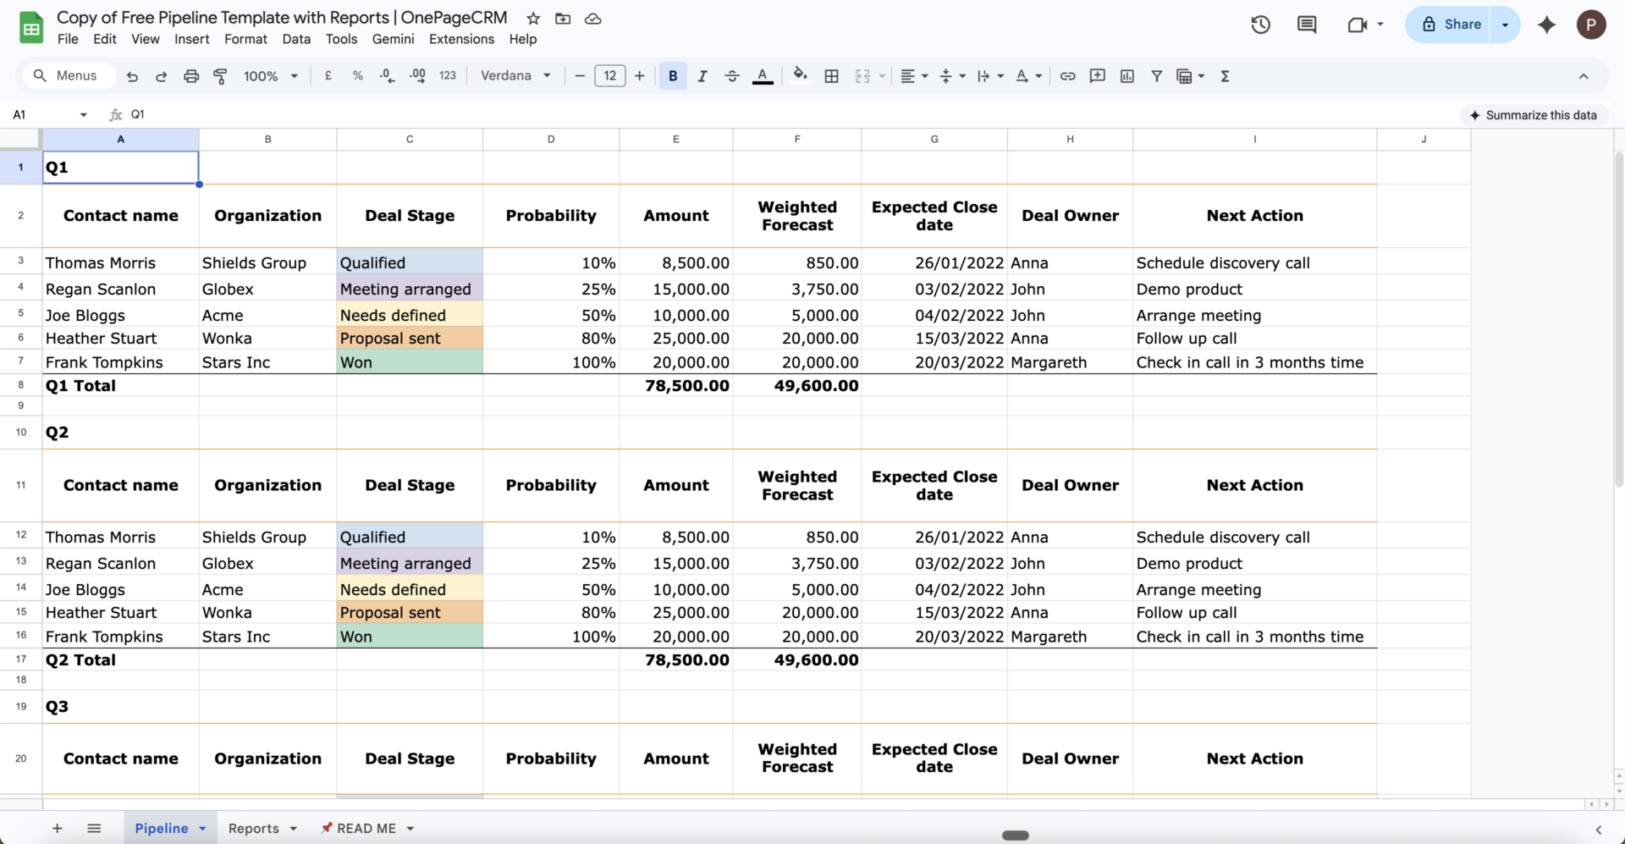Insert a comment via toolbar icon
This screenshot has width=1625, height=844.
pyautogui.click(x=1097, y=76)
